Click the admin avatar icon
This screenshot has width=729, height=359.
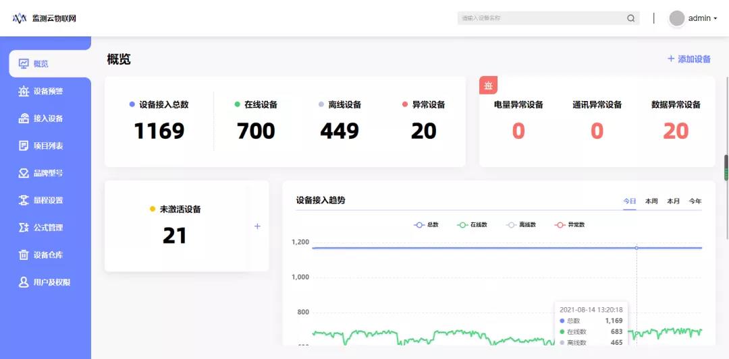tap(677, 18)
